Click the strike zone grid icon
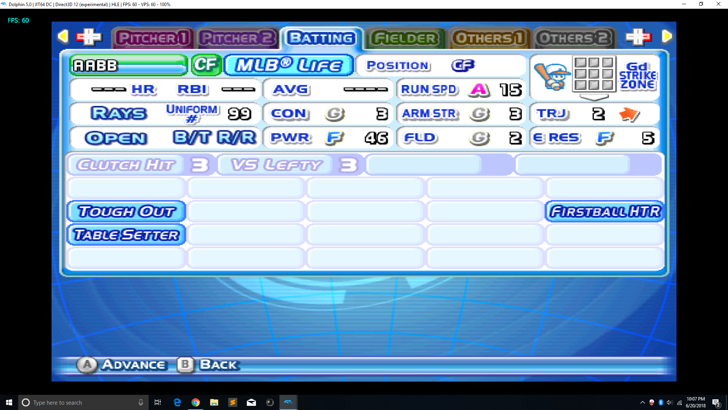The height and width of the screenshot is (410, 728). (x=594, y=74)
